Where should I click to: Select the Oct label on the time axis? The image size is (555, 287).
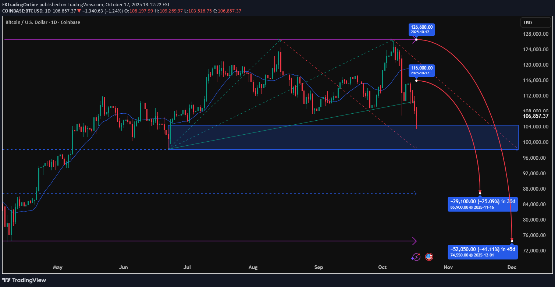[382, 267]
